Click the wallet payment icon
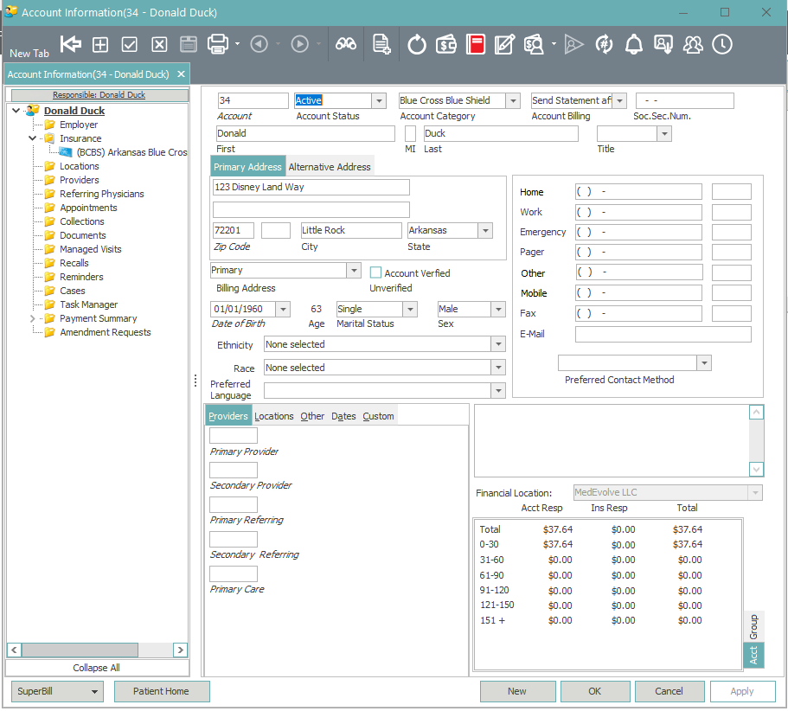788x711 pixels. 446,45
